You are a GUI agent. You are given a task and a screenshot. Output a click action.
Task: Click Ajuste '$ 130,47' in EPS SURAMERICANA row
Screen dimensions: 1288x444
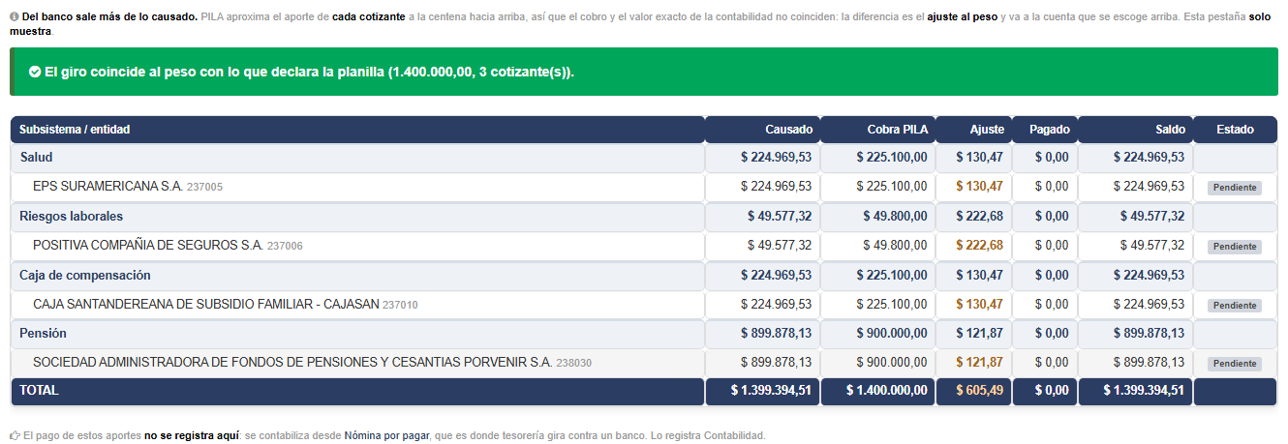tap(980, 186)
